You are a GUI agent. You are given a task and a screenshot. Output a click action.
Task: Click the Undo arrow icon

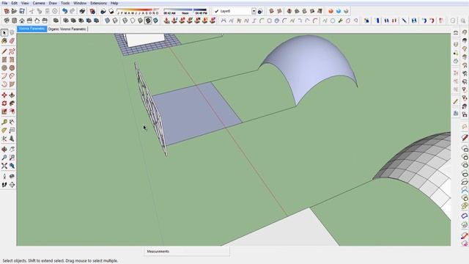coord(64,11)
